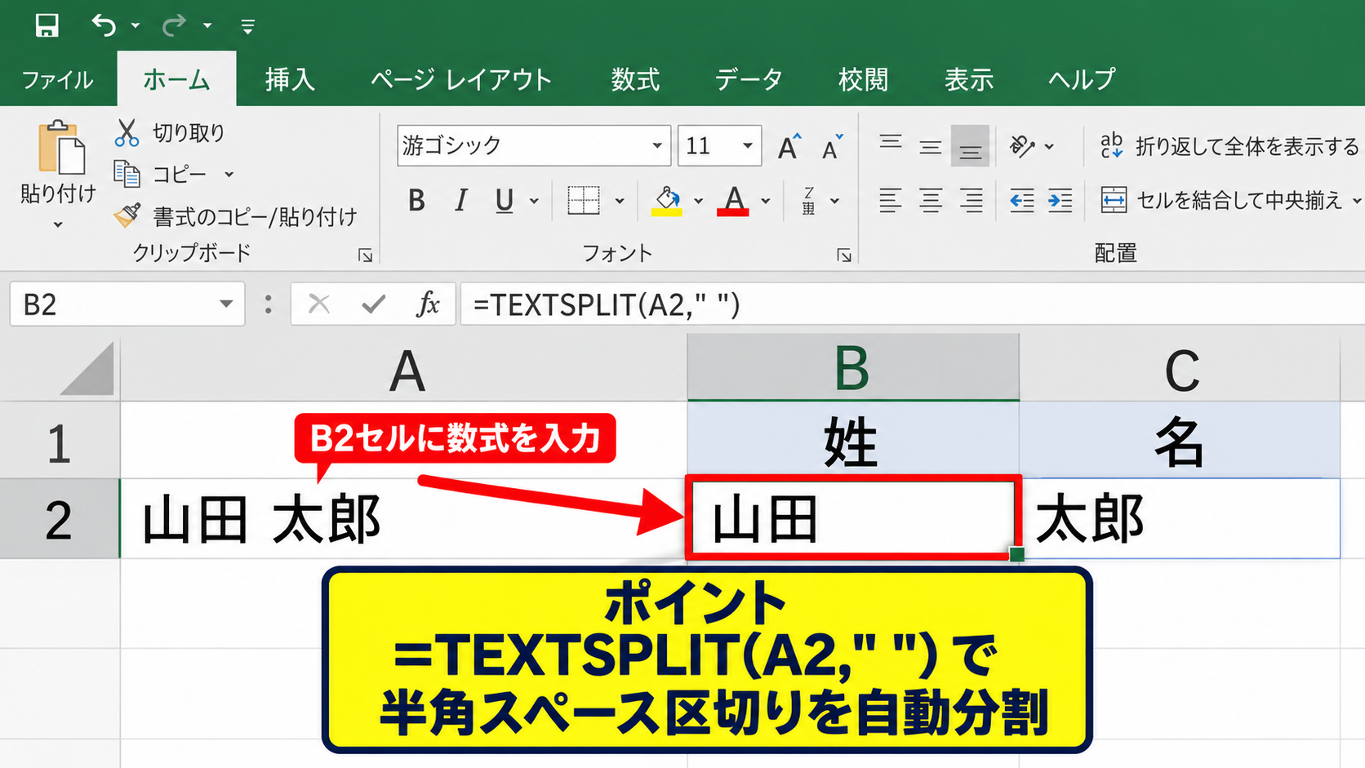Open the fill color dropdown arrow
Image resolution: width=1365 pixels, height=768 pixels.
click(x=698, y=201)
